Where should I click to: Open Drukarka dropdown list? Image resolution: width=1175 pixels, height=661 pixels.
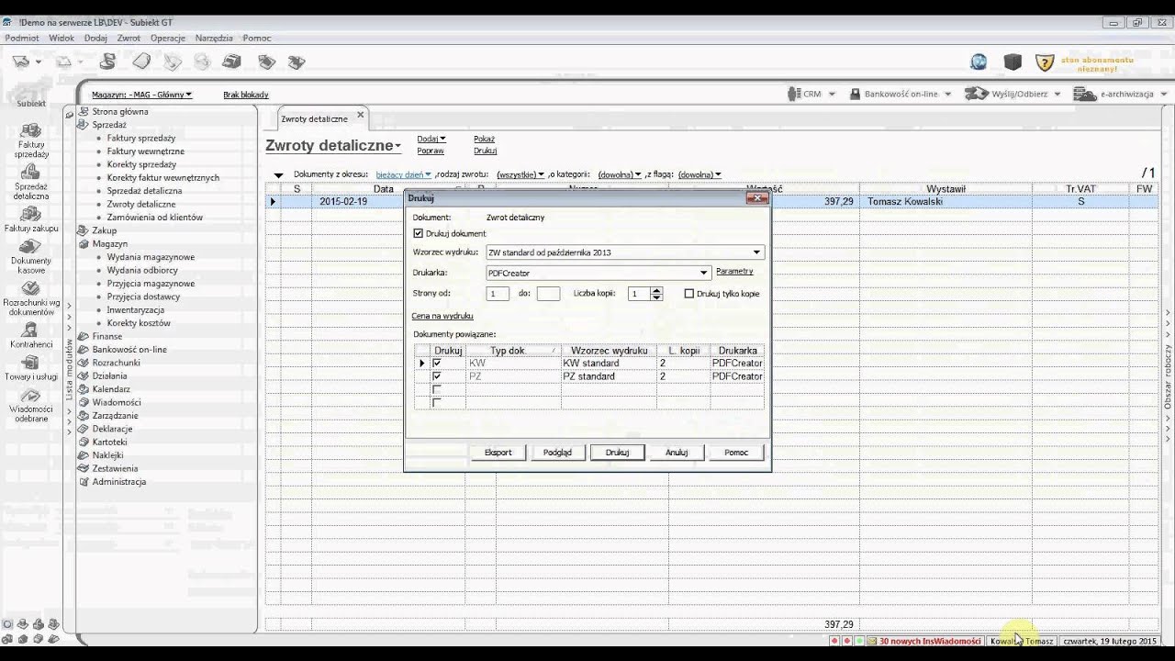click(704, 273)
